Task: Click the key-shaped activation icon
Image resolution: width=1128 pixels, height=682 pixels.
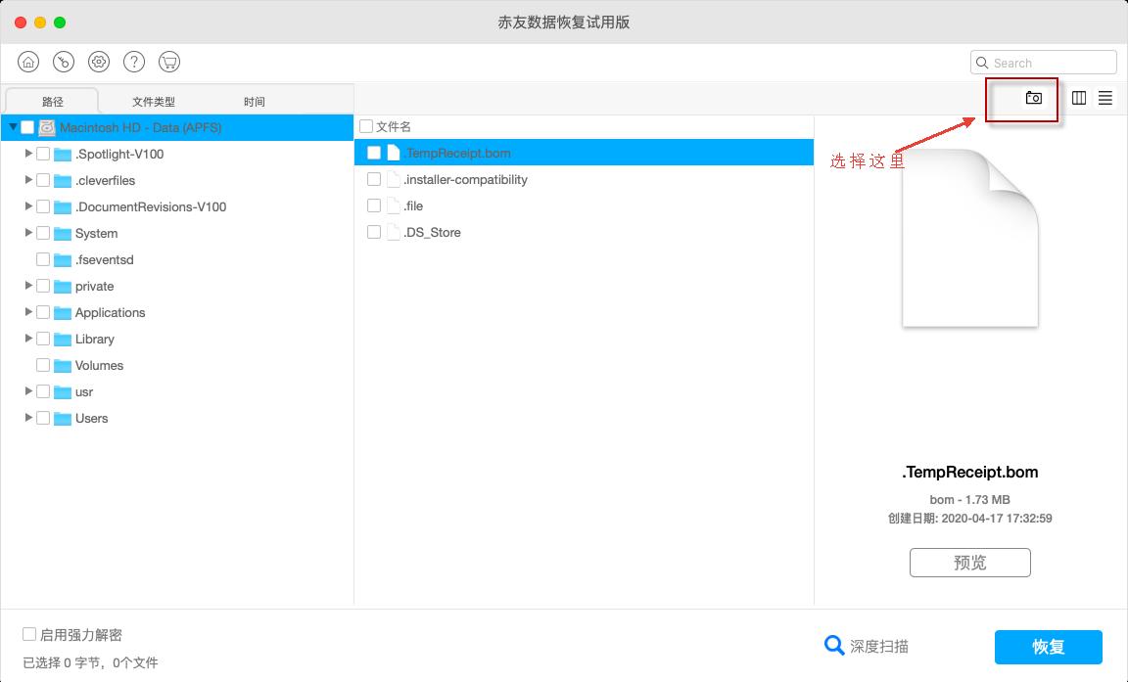Action: tap(63, 61)
